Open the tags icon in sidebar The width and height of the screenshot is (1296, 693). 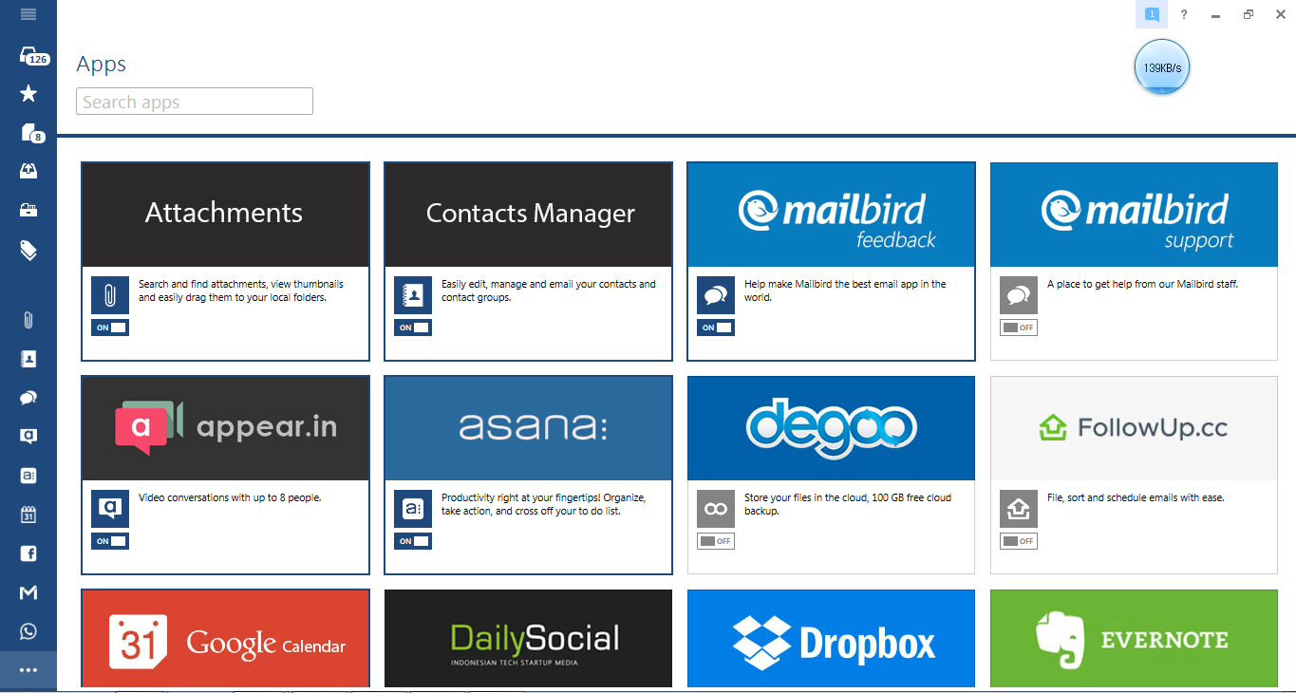[28, 250]
